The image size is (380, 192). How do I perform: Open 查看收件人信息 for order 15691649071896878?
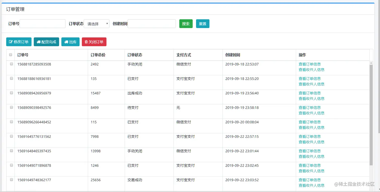[311, 171]
